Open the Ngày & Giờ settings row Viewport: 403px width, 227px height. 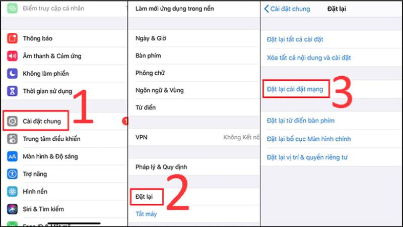[194, 38]
